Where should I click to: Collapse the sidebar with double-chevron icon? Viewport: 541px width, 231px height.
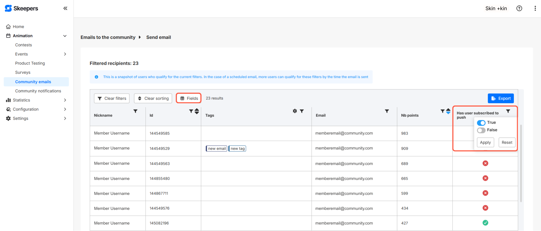[65, 8]
